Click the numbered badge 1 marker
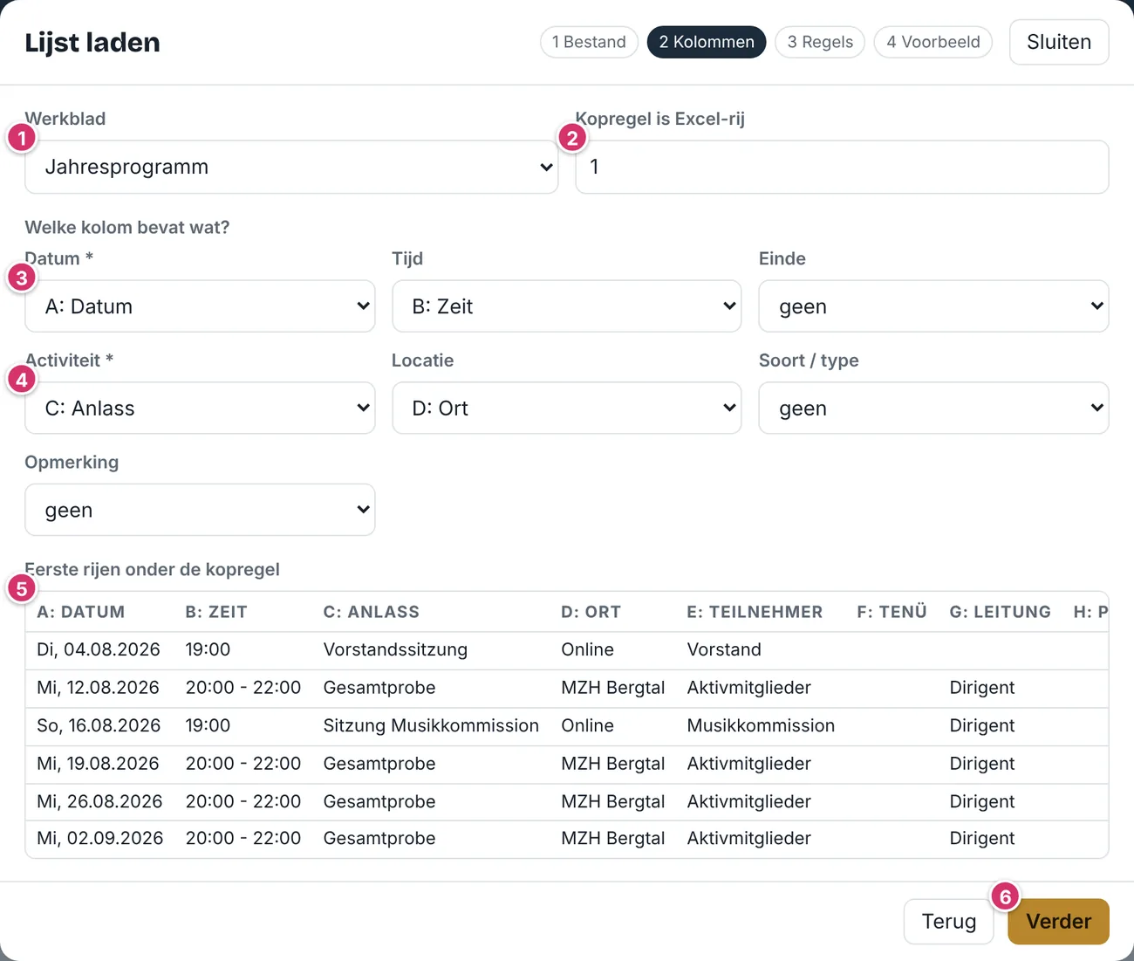This screenshot has height=961, width=1134. 21,138
